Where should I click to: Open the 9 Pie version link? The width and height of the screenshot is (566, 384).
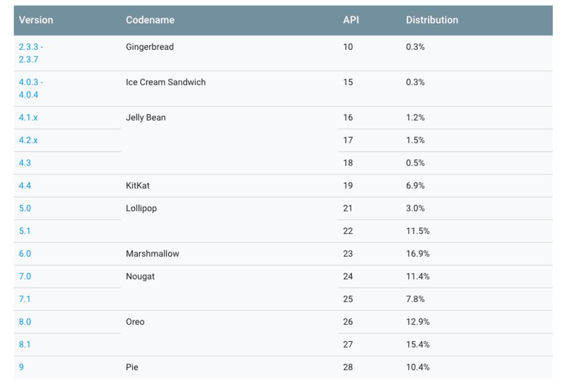[x=21, y=367]
